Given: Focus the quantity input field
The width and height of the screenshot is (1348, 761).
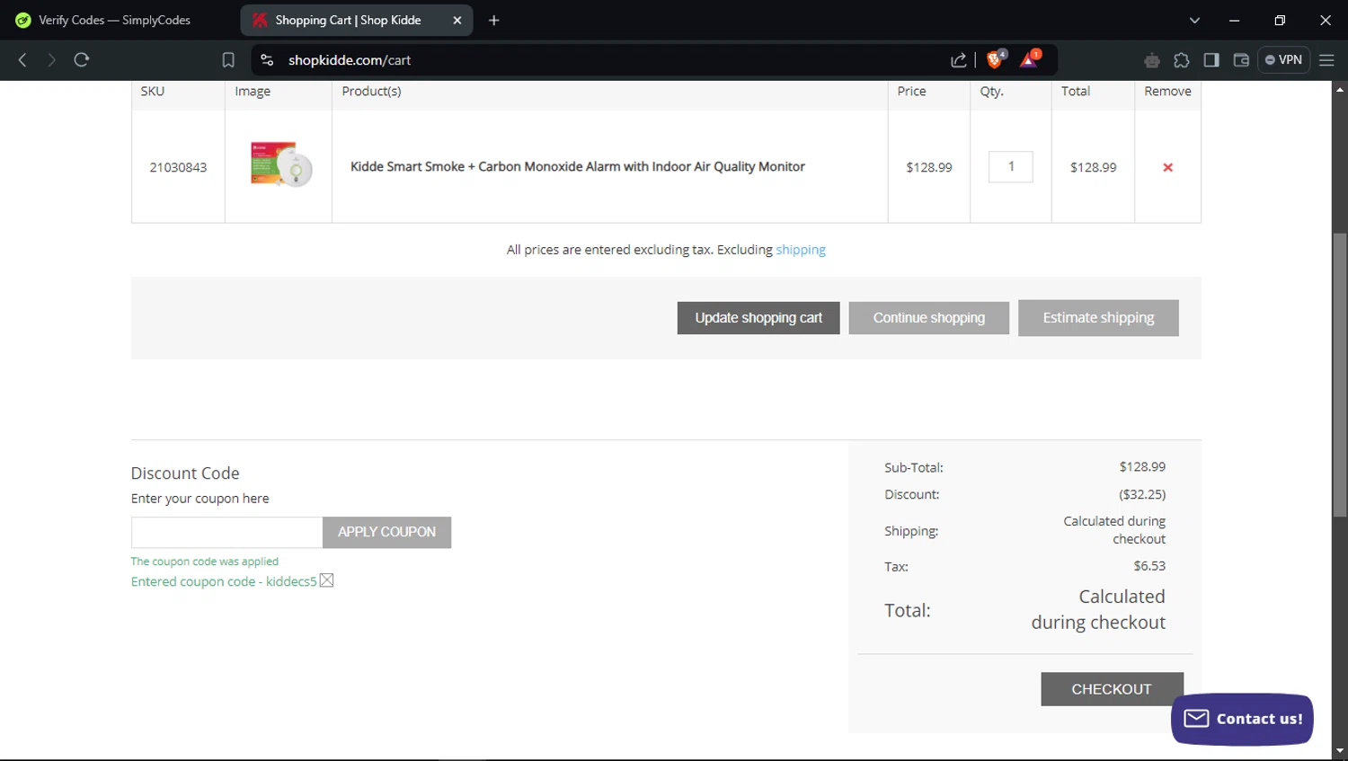Looking at the screenshot, I should coord(1011,166).
